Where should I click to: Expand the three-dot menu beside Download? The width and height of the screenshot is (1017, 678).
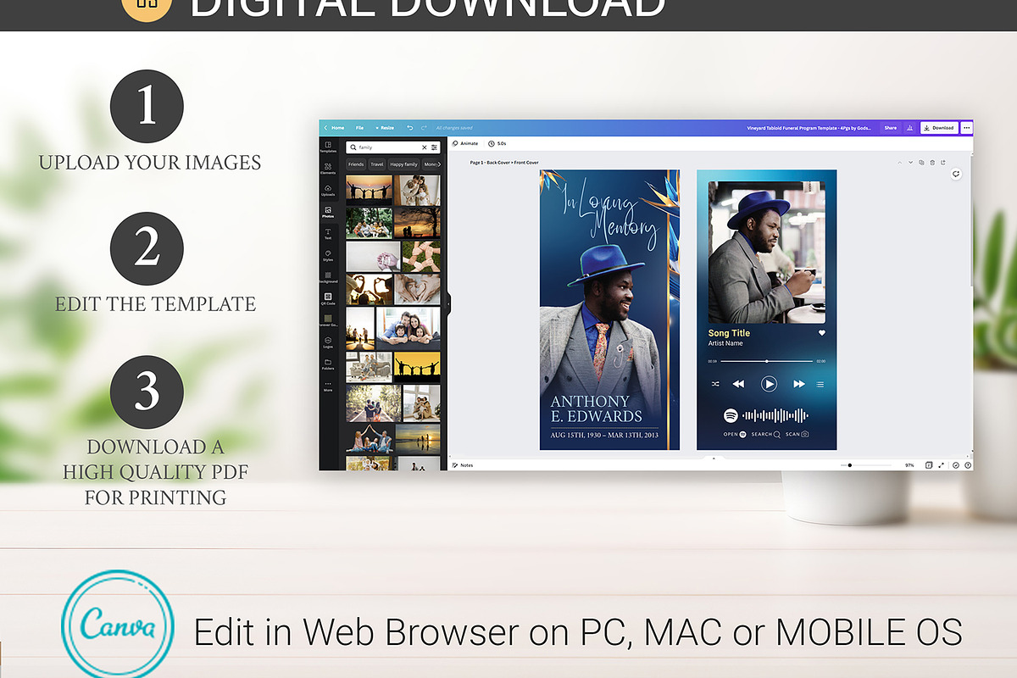(966, 128)
